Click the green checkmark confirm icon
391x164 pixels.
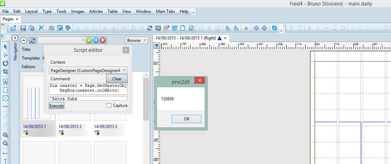(x=89, y=40)
